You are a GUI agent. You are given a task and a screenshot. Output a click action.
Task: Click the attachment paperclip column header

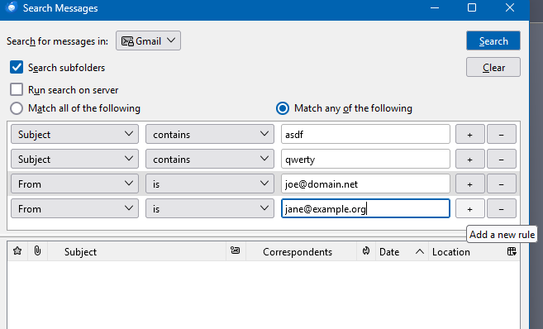[x=37, y=251]
